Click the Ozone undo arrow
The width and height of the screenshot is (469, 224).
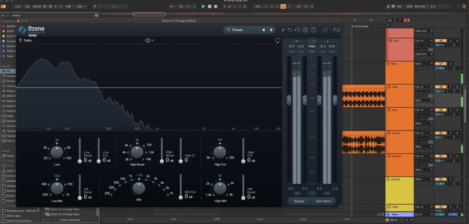point(290,30)
